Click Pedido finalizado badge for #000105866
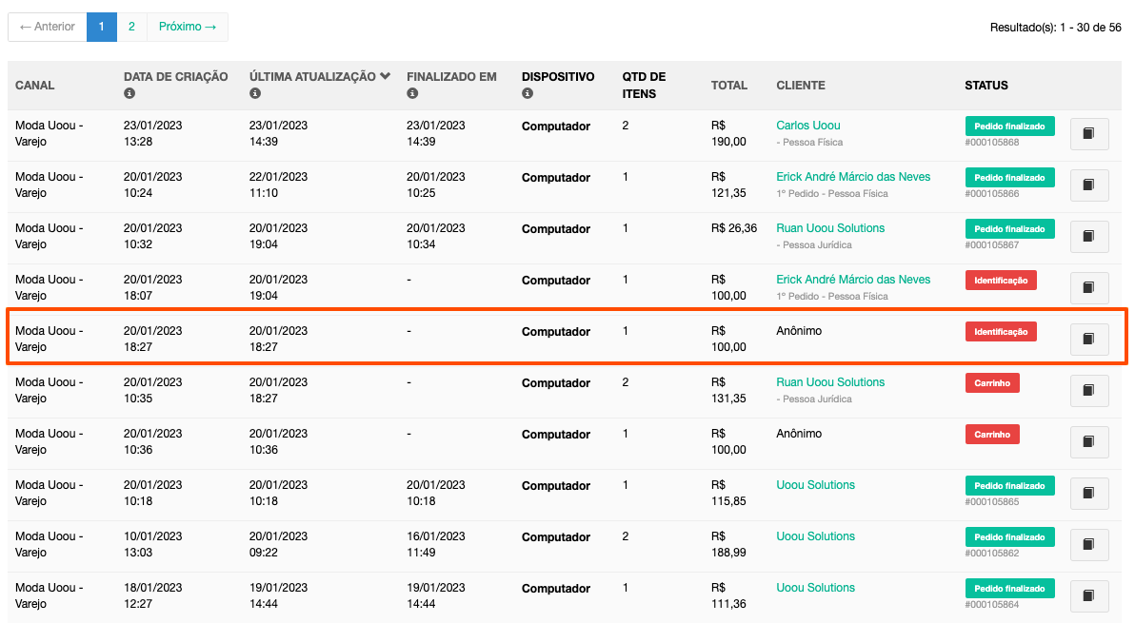The image size is (1135, 623). (x=1009, y=177)
